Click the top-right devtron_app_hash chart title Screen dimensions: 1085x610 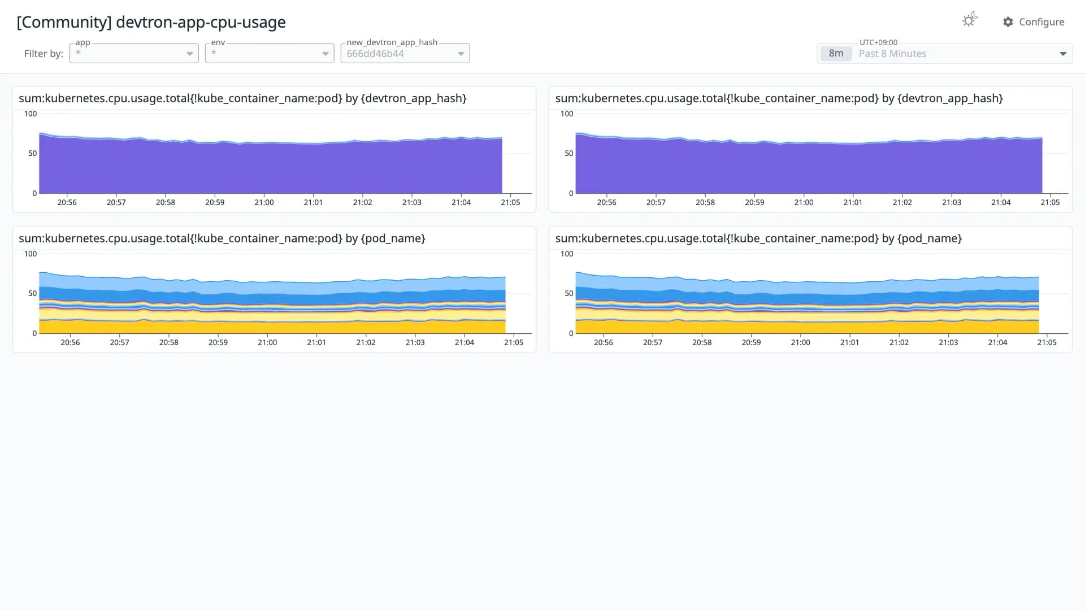pyautogui.click(x=779, y=98)
